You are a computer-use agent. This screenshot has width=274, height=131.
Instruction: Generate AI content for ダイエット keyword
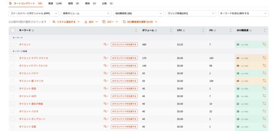124,45
